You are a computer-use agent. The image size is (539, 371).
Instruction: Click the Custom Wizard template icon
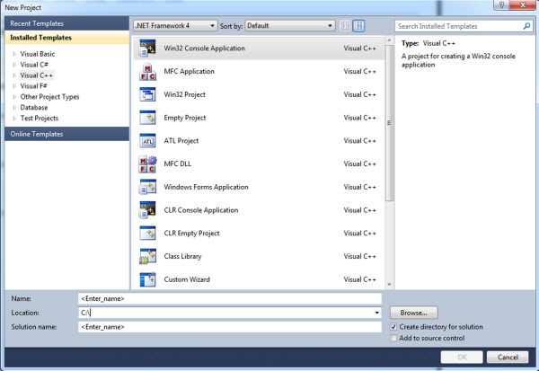tap(147, 279)
